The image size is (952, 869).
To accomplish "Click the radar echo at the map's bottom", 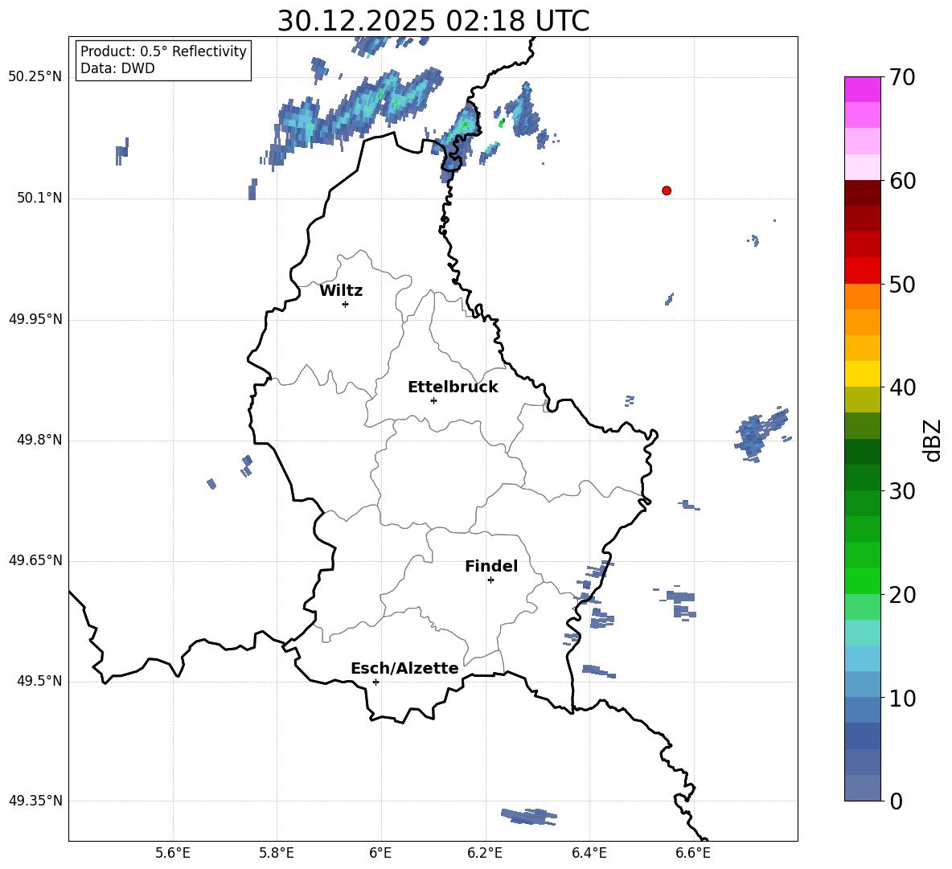I will pos(529,816).
